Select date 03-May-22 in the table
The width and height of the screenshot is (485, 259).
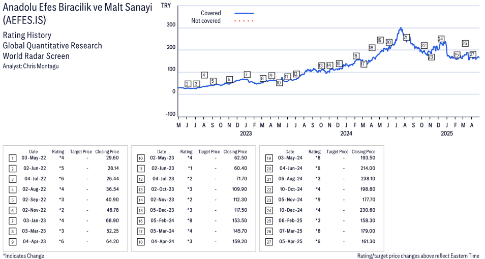click(34, 158)
